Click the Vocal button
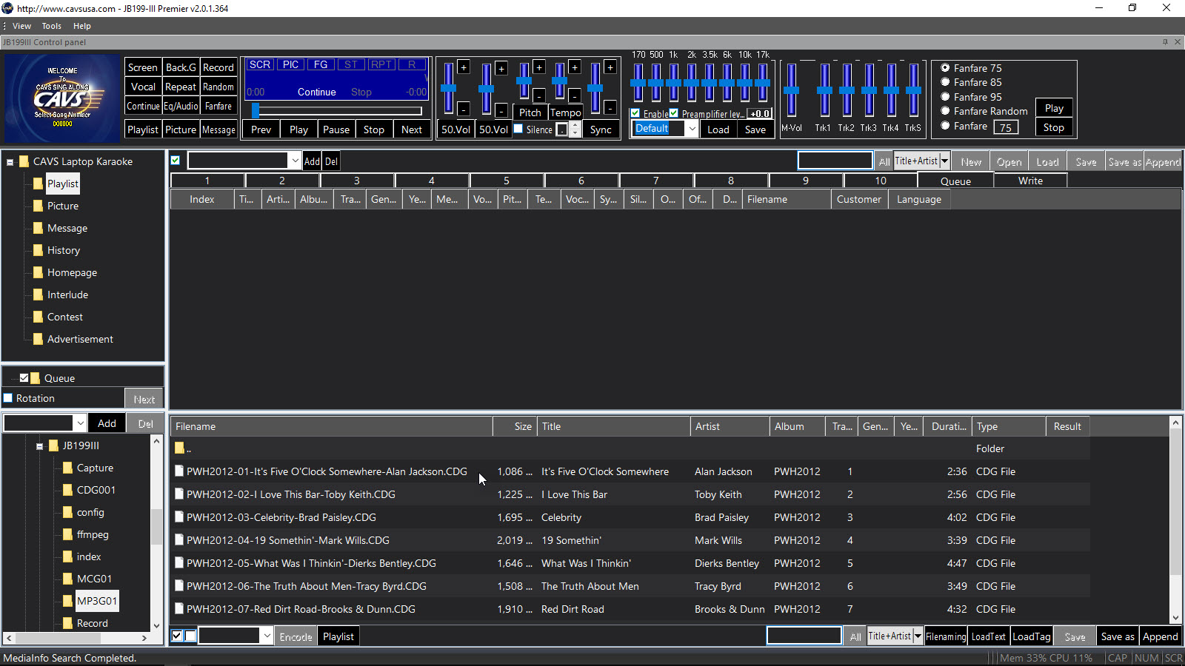The width and height of the screenshot is (1185, 666). [x=143, y=87]
